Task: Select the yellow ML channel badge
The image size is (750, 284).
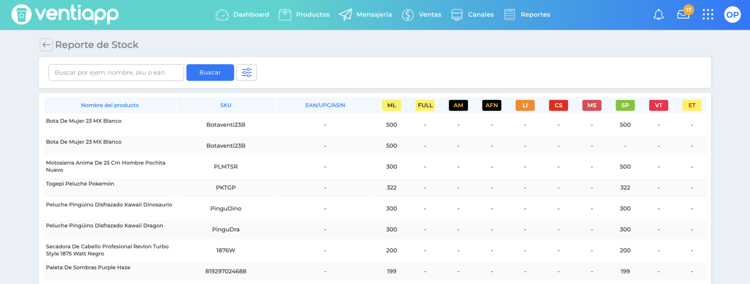Action: (x=391, y=105)
